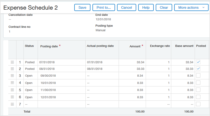The height and width of the screenshot is (116, 210).
Task: Click the Clear button
Action: [x=164, y=8]
